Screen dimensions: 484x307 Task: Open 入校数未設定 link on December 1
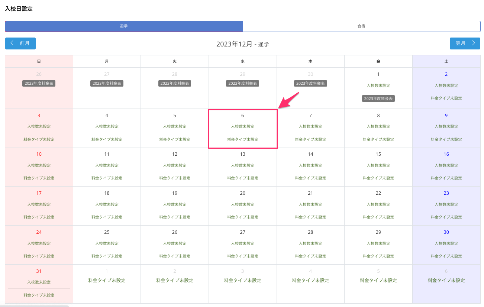coord(378,85)
